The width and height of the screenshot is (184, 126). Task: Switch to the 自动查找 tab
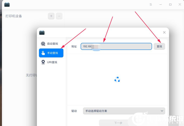(52, 44)
